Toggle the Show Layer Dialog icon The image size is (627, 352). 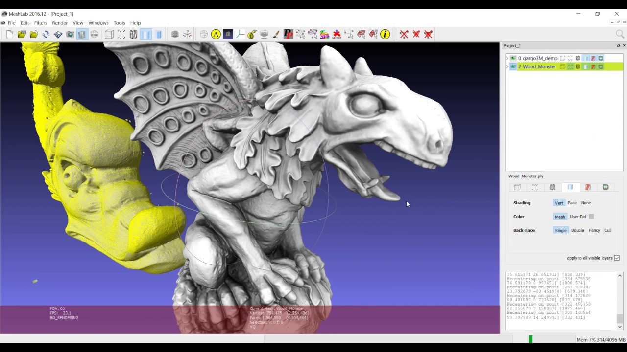tap(82, 34)
